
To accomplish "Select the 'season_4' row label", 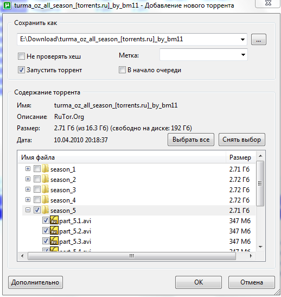I will (x=63, y=200).
